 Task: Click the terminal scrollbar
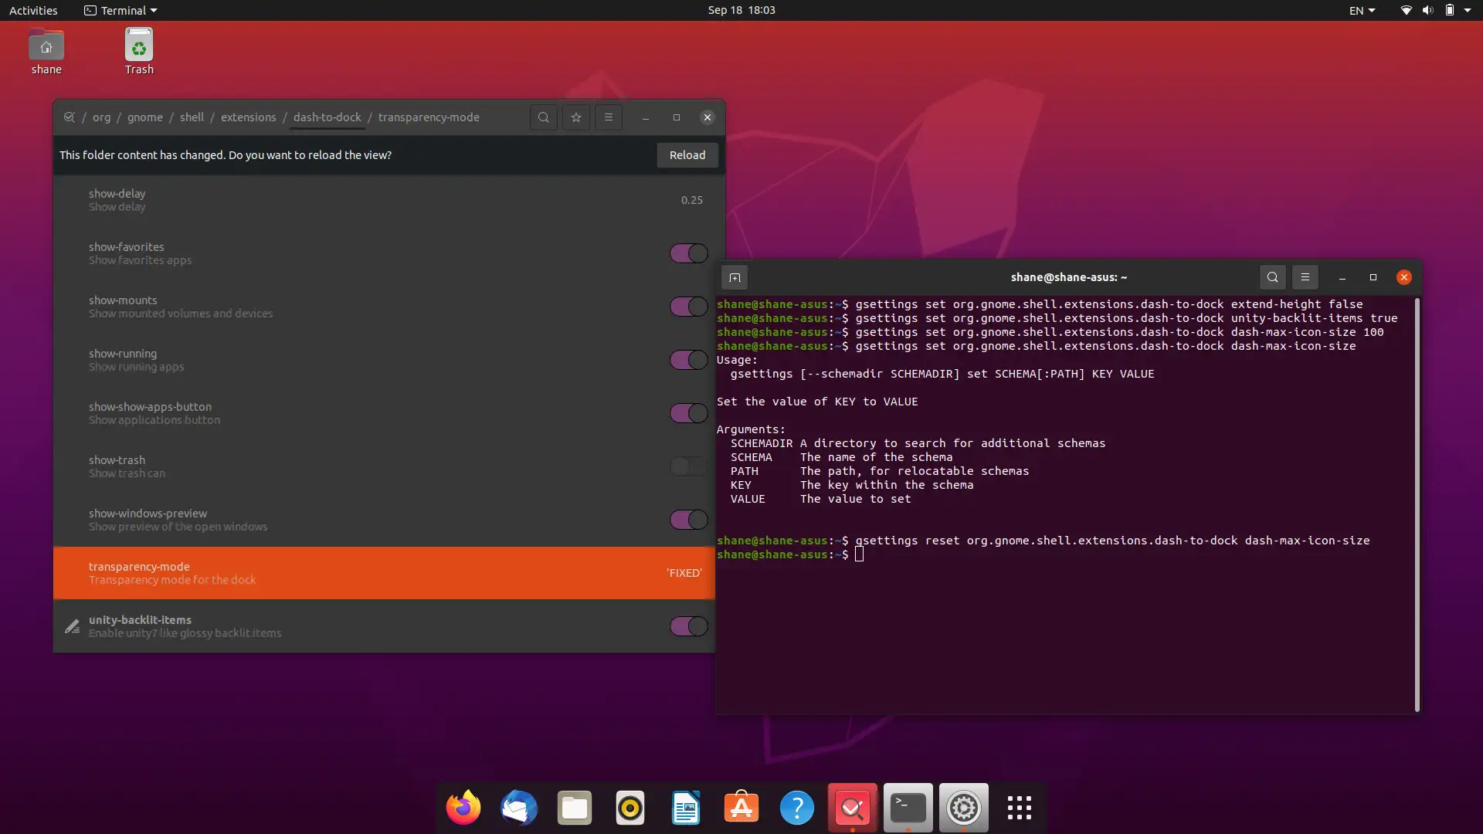[x=1417, y=502]
